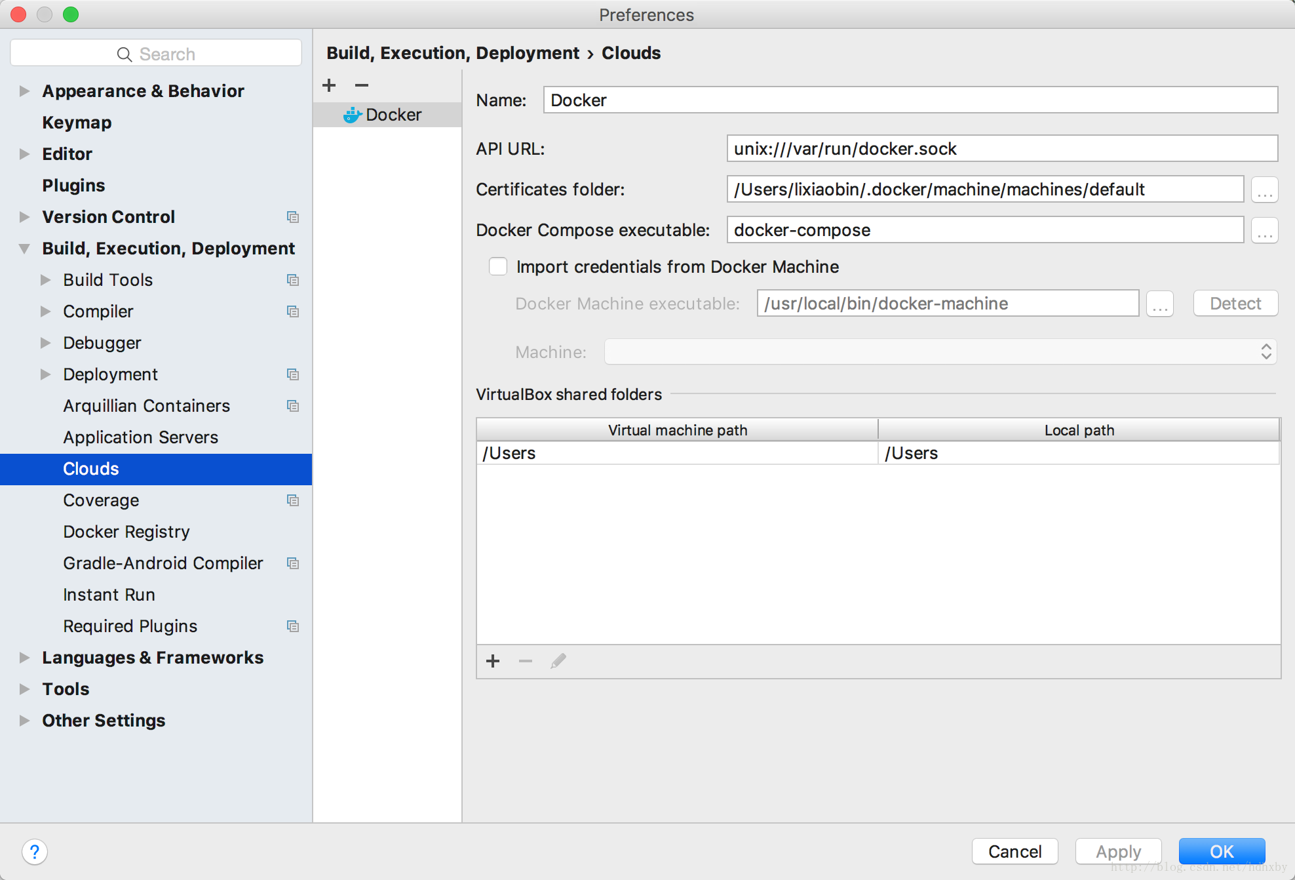The image size is (1295, 880).
Task: Add a new cloud configuration with plus icon
Action: pos(329,85)
